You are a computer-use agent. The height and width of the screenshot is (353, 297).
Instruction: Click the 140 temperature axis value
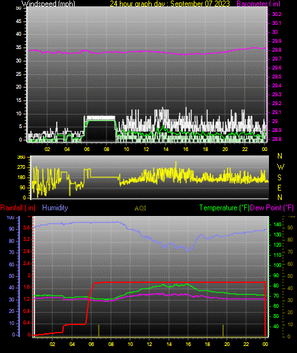click(x=277, y=224)
